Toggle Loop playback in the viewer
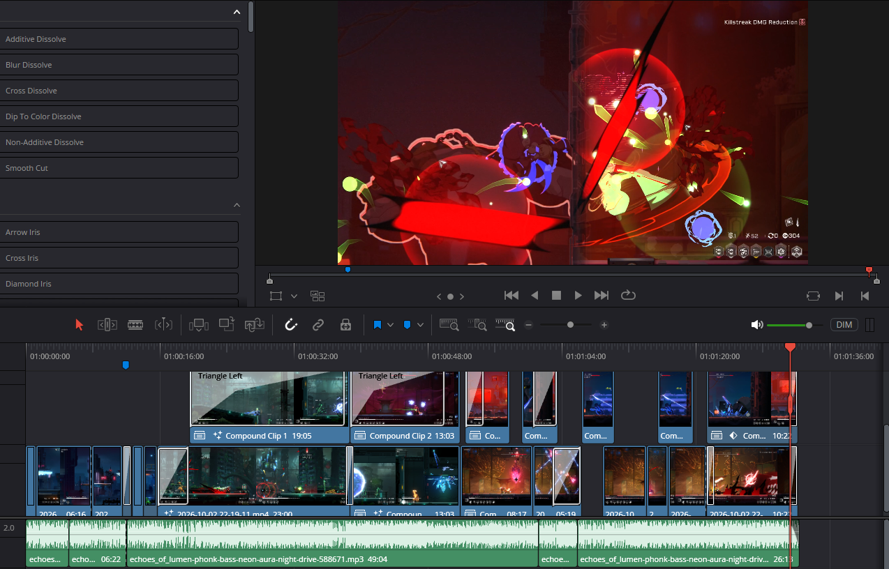Image resolution: width=889 pixels, height=569 pixels. pyautogui.click(x=628, y=296)
